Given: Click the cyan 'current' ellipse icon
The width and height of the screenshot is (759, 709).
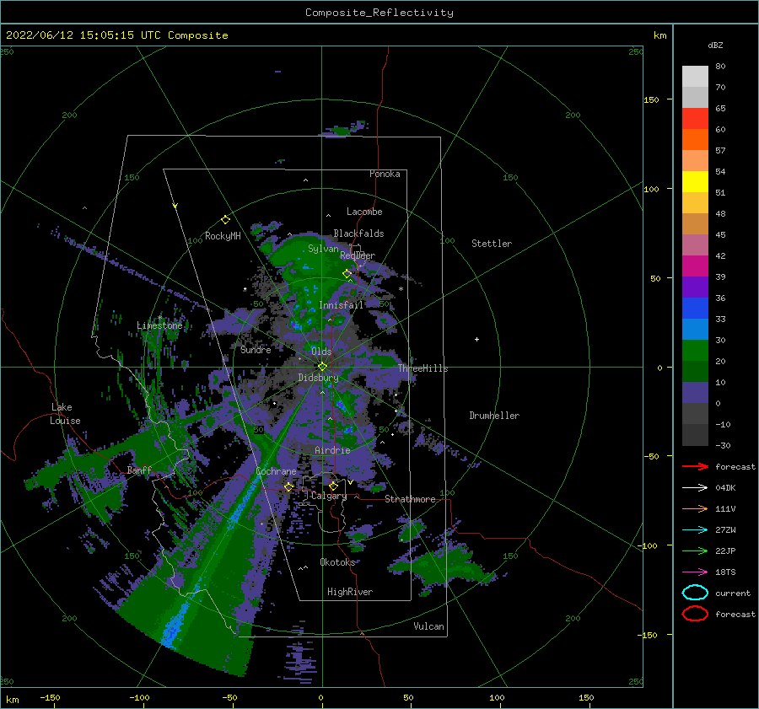Looking at the screenshot, I should [695, 593].
